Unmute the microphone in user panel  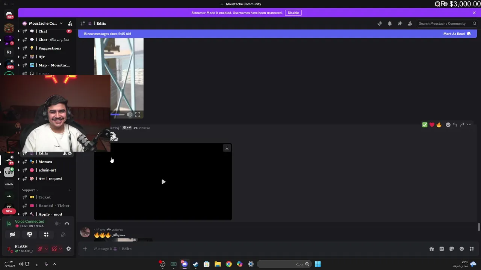click(40, 249)
